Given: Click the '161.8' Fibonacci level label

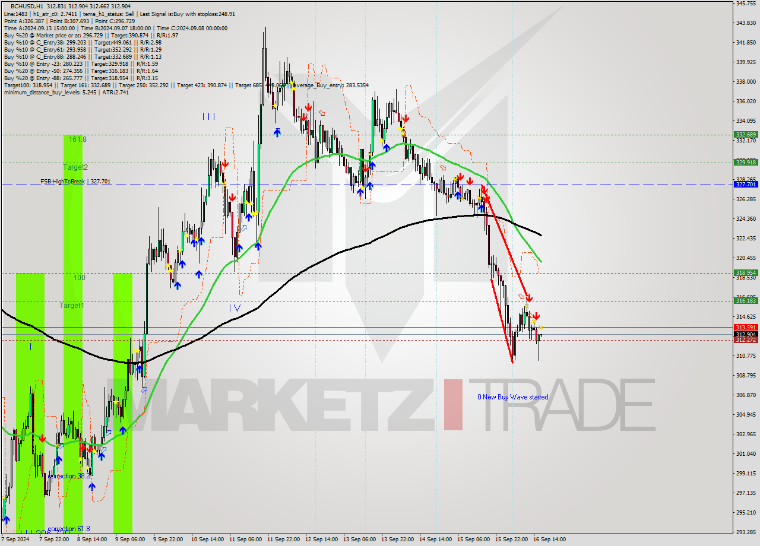Looking at the screenshot, I should tap(78, 139).
